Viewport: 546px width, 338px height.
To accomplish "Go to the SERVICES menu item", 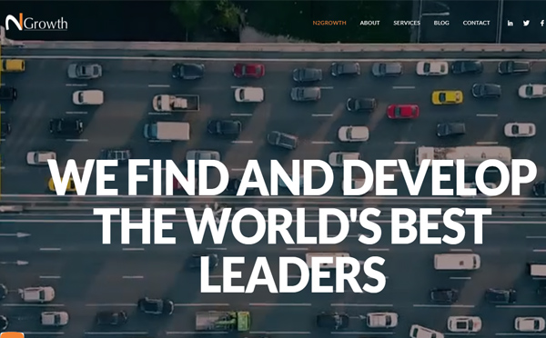I will [407, 23].
